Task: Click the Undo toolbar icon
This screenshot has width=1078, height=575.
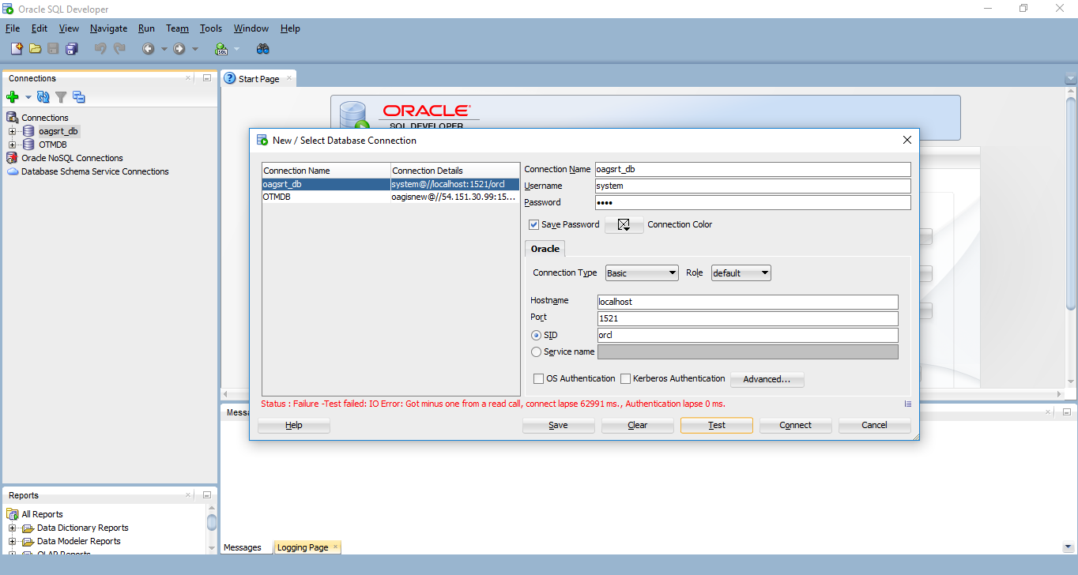Action: point(100,49)
